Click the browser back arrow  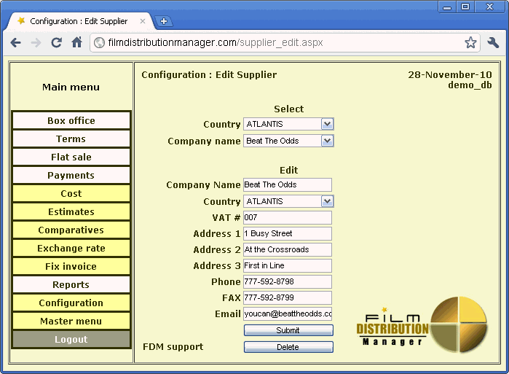(x=15, y=42)
